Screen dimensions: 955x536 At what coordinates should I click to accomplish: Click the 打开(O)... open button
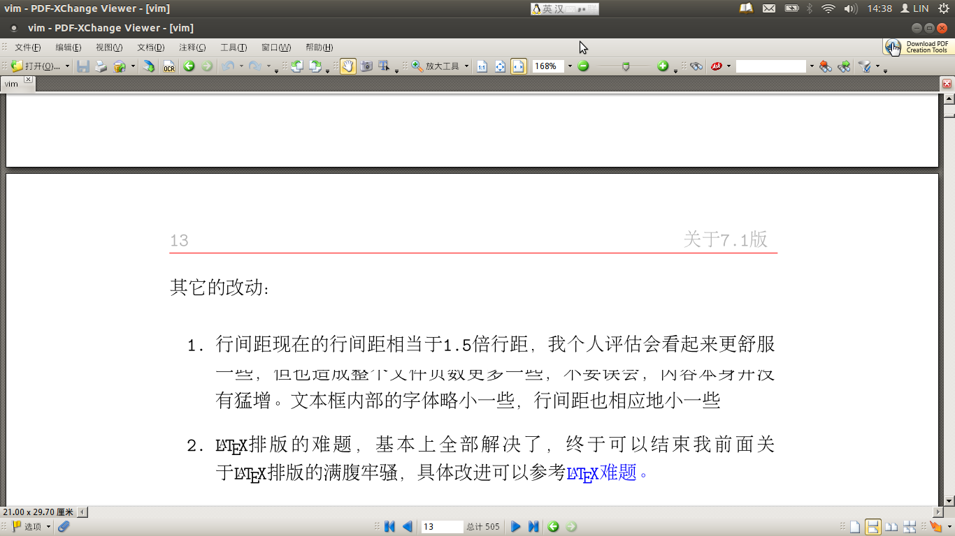(36, 66)
